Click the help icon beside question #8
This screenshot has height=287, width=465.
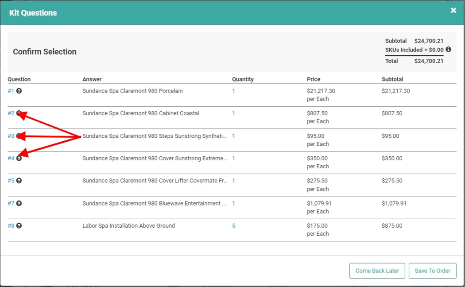click(19, 226)
